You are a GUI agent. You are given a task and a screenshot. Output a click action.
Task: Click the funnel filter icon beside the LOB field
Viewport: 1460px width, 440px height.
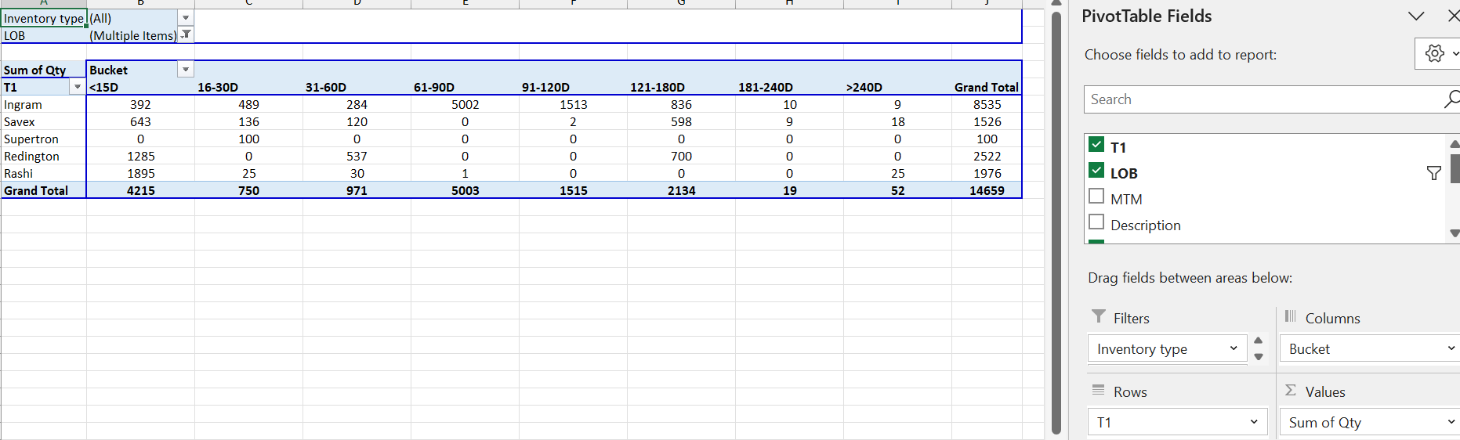pos(1433,173)
